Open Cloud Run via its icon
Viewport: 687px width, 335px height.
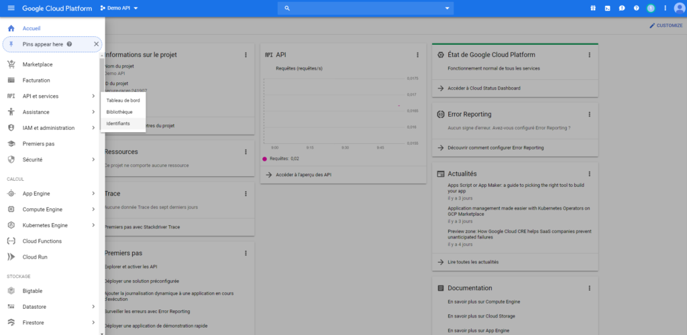(x=11, y=257)
